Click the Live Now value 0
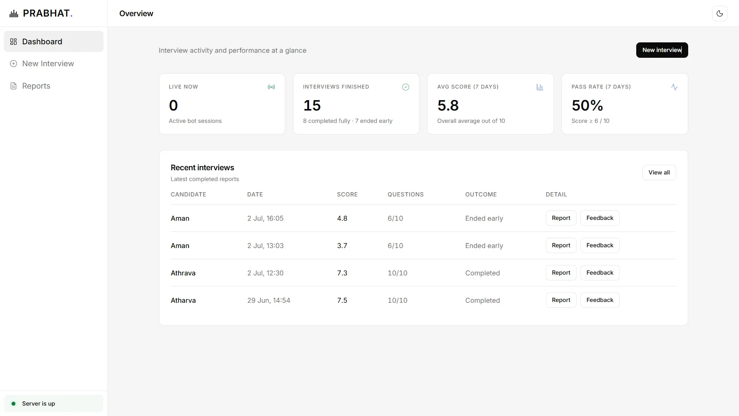This screenshot has width=739, height=416. (173, 106)
